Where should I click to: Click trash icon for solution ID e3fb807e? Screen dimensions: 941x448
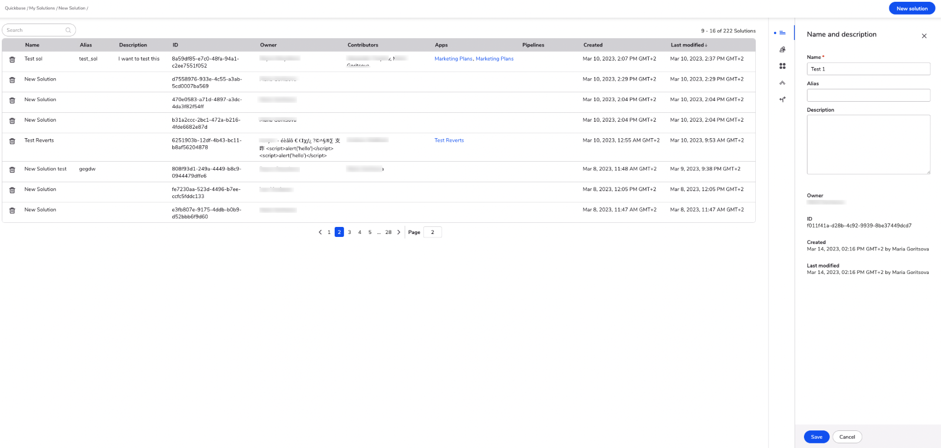point(12,210)
